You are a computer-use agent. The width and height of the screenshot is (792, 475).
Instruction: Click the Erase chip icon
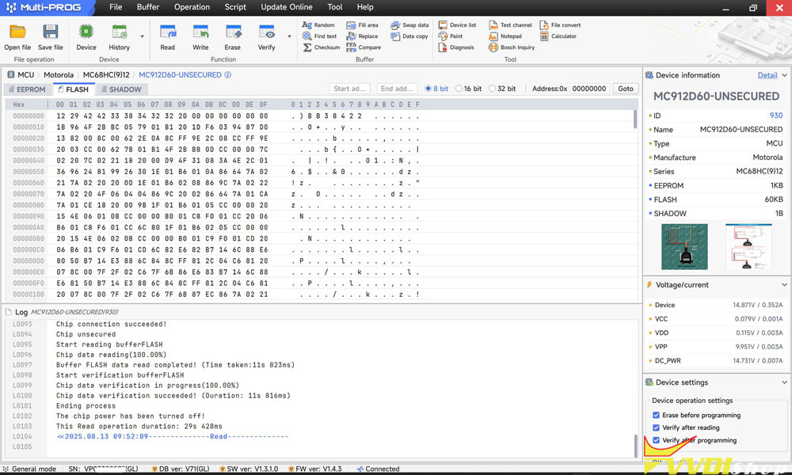tap(233, 33)
